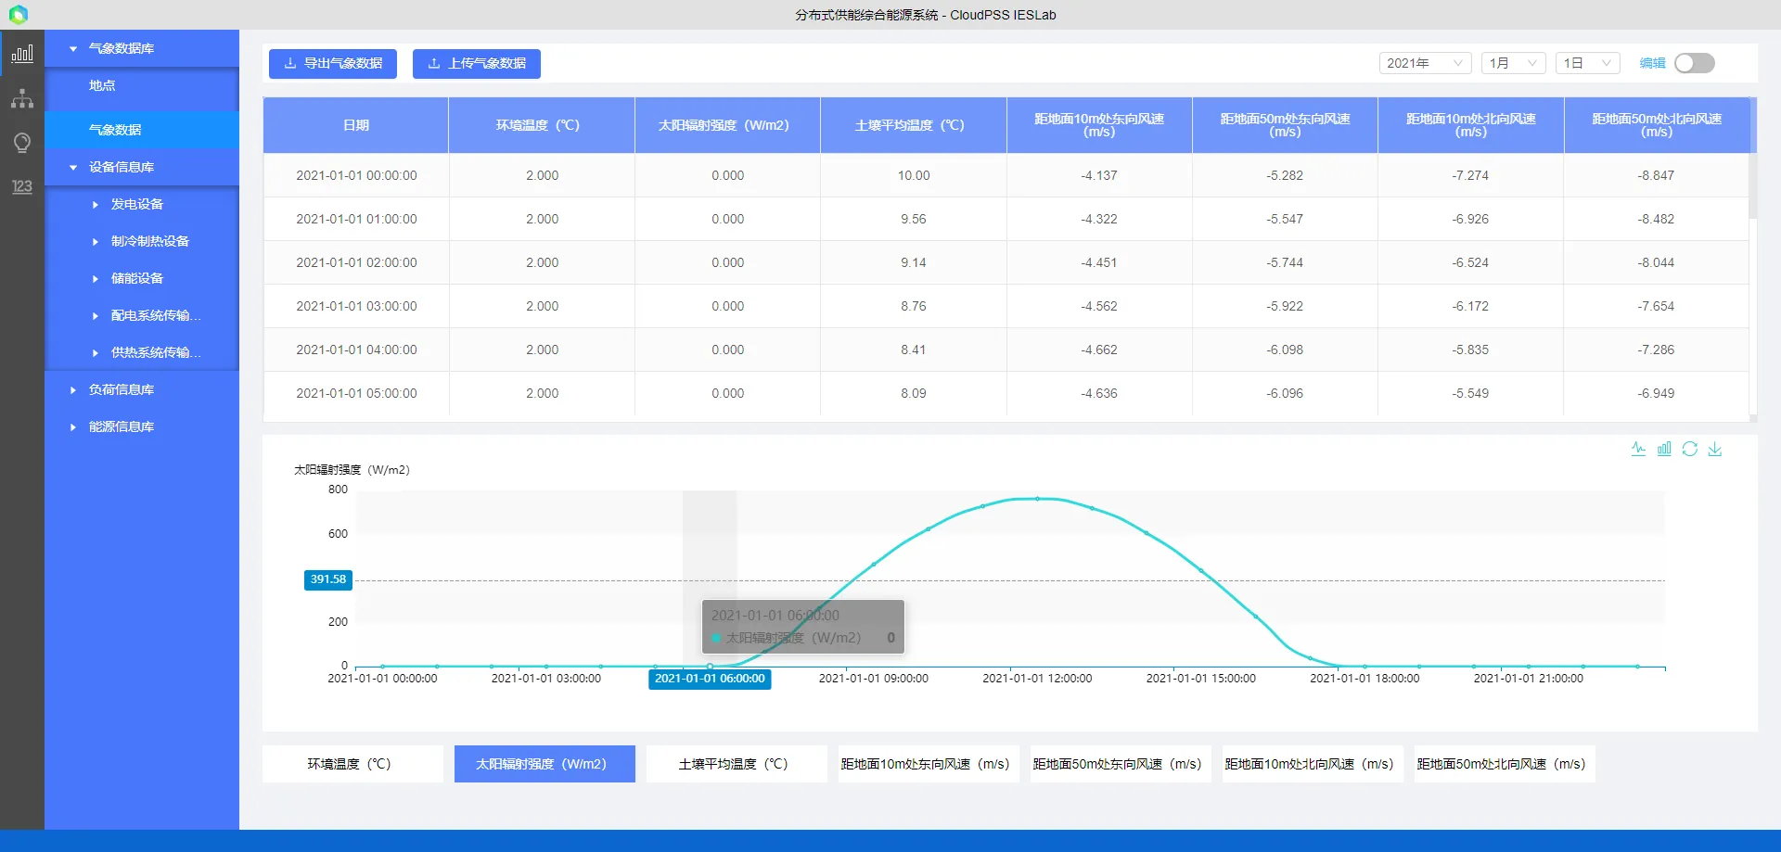Click highlighted x-axis label 2021-01-01 06:00:00
1781x852 pixels.
(710, 679)
